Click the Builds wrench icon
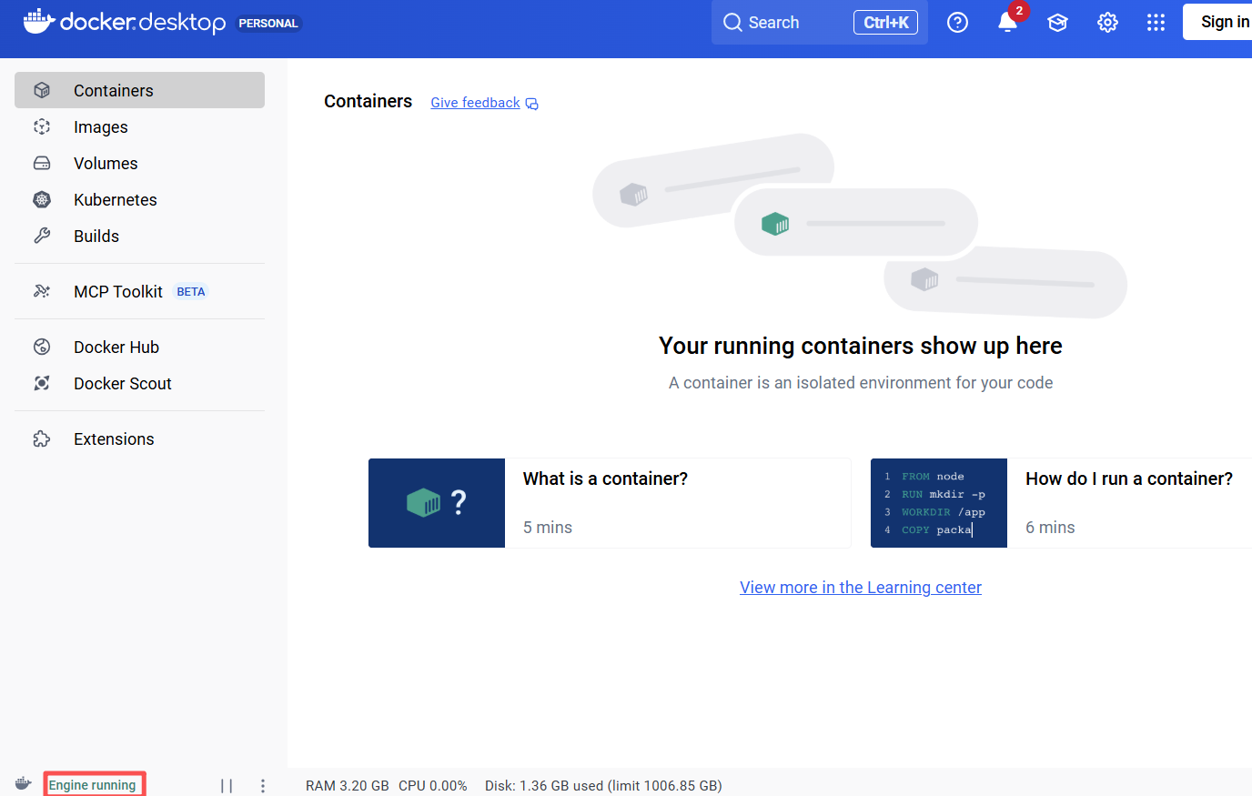The height and width of the screenshot is (796, 1252). click(42, 236)
